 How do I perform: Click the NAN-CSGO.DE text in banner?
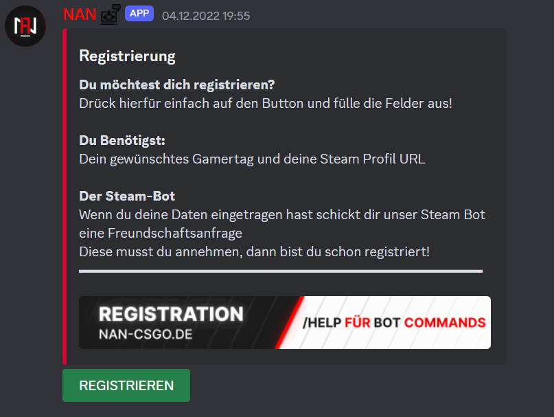pyautogui.click(x=146, y=335)
